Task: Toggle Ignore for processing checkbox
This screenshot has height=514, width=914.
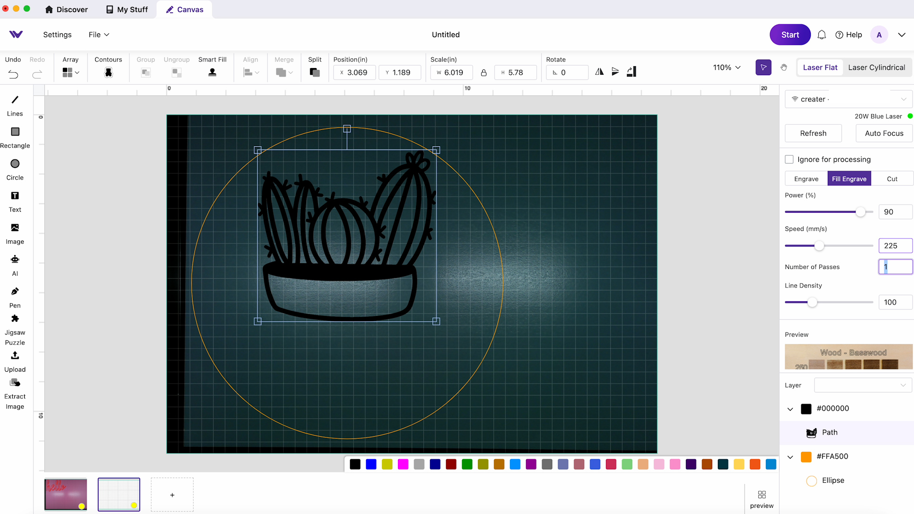Action: (x=789, y=159)
